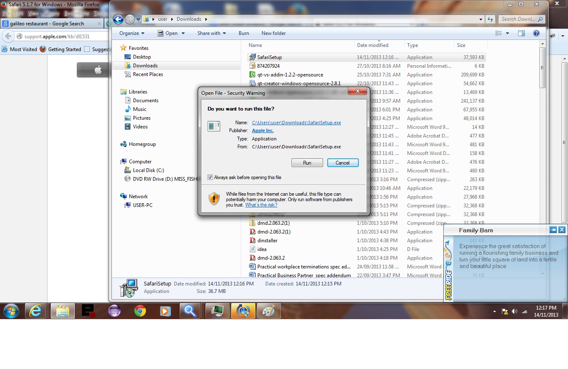568x369 pixels.
Task: Open Internet Explorer from the taskbar
Action: 35,311
